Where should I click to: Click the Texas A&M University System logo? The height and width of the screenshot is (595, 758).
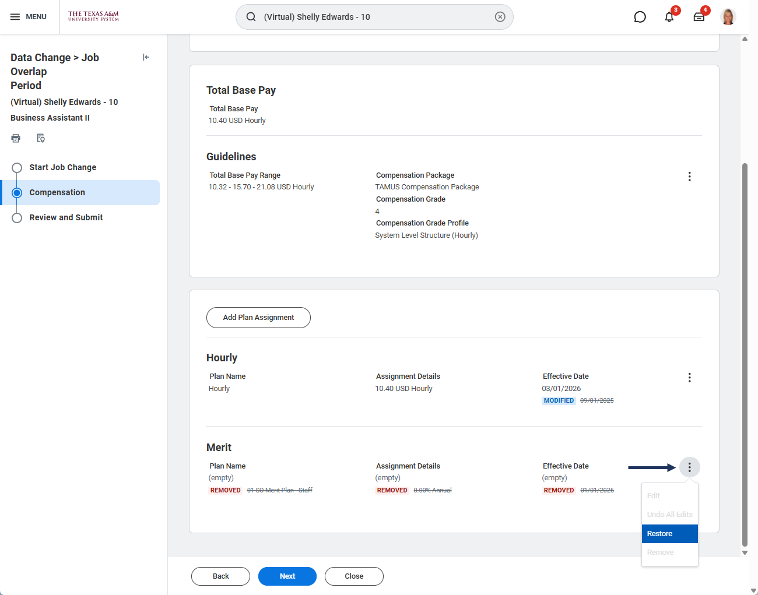click(93, 16)
